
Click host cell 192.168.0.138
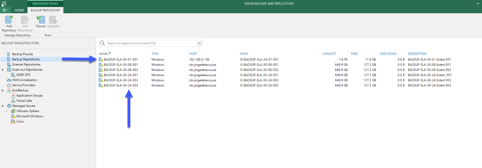(x=199, y=60)
